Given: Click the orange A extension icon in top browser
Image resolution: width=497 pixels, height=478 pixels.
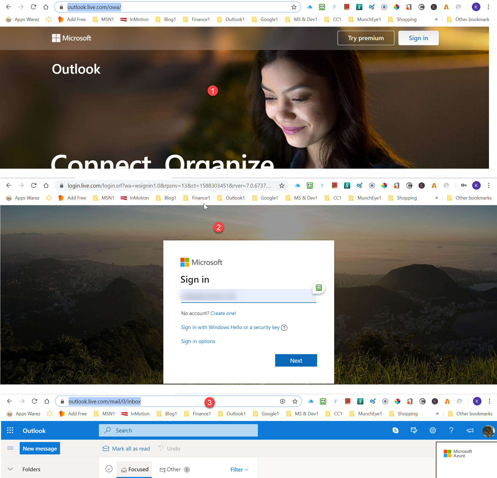Looking at the screenshot, I should (x=446, y=7).
